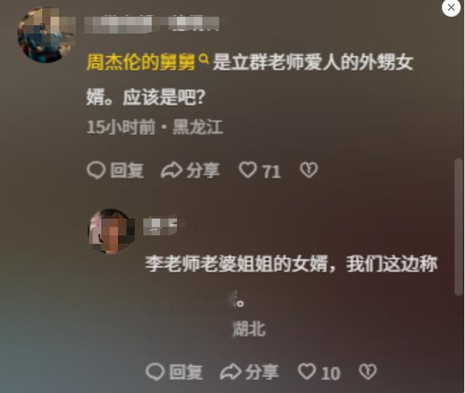
Task: Click the 71 like count
Action: 272,171
